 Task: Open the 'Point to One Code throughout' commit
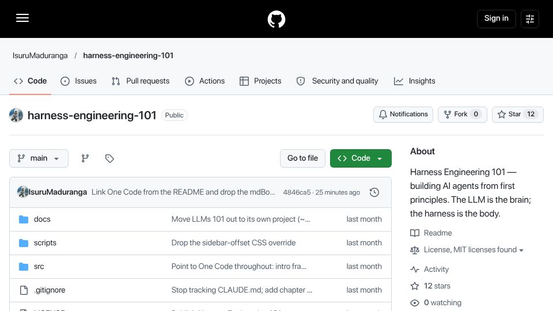click(x=238, y=267)
